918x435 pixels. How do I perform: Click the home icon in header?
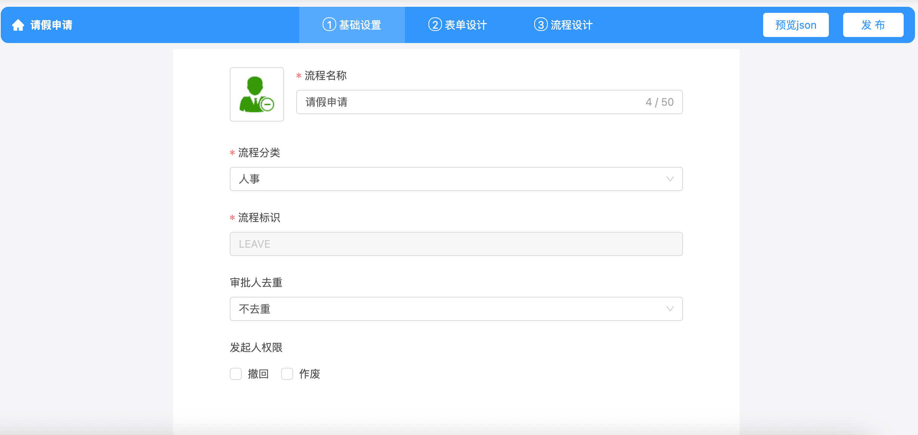click(18, 25)
